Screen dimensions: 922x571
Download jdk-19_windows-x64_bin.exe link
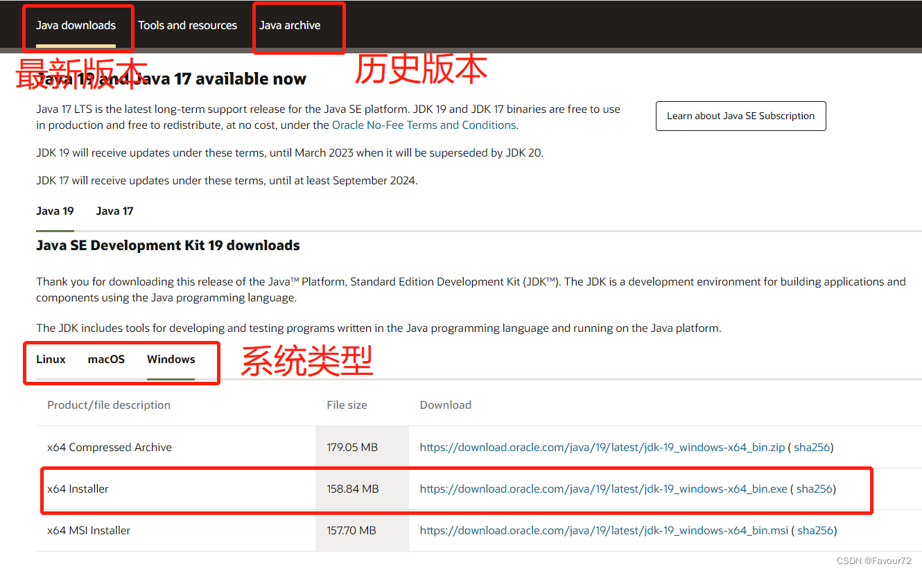[x=604, y=489]
